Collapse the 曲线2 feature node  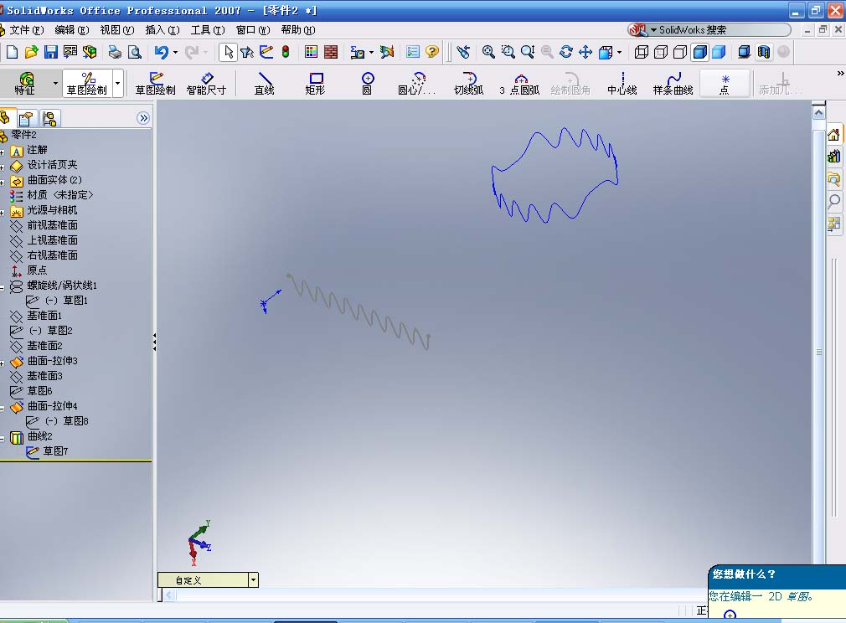click(x=3, y=437)
